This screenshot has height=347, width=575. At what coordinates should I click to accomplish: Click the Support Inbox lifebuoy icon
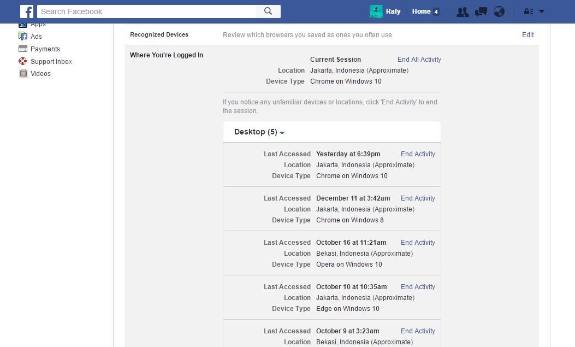pyautogui.click(x=23, y=61)
